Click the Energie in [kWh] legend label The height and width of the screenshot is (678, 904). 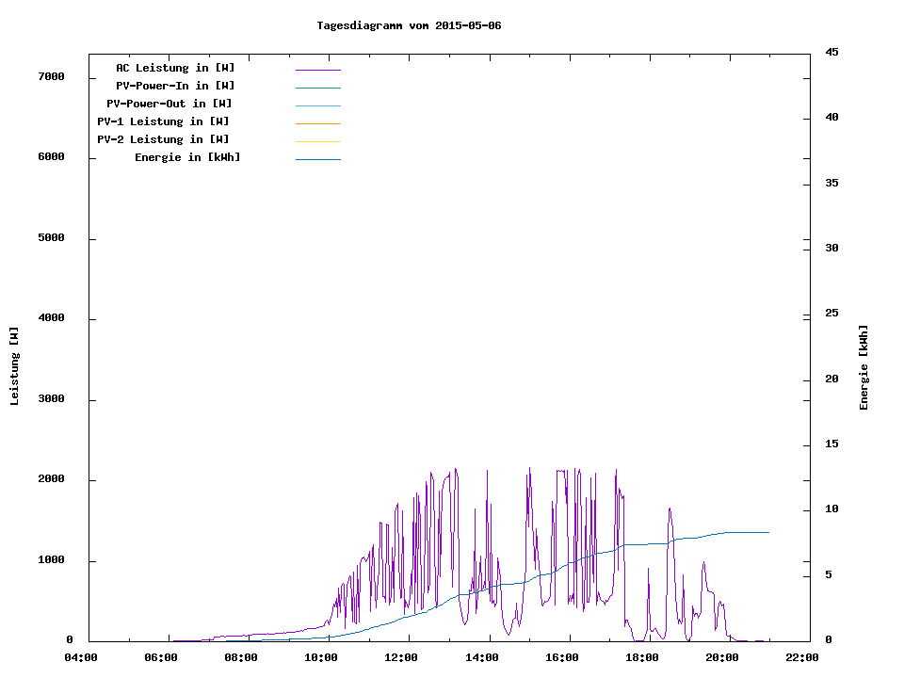pos(187,157)
